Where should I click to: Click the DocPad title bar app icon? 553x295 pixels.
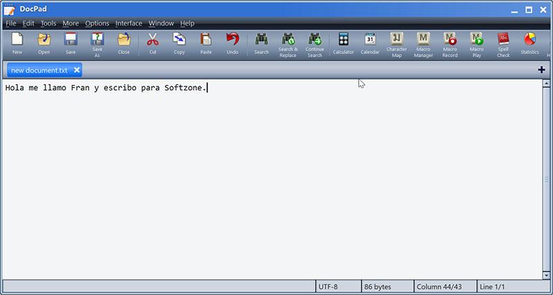click(x=10, y=10)
